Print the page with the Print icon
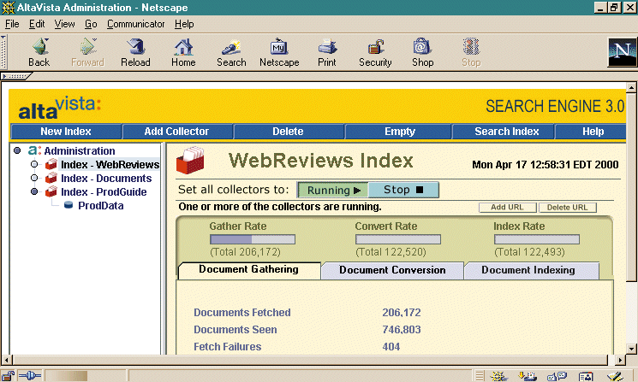 click(327, 47)
